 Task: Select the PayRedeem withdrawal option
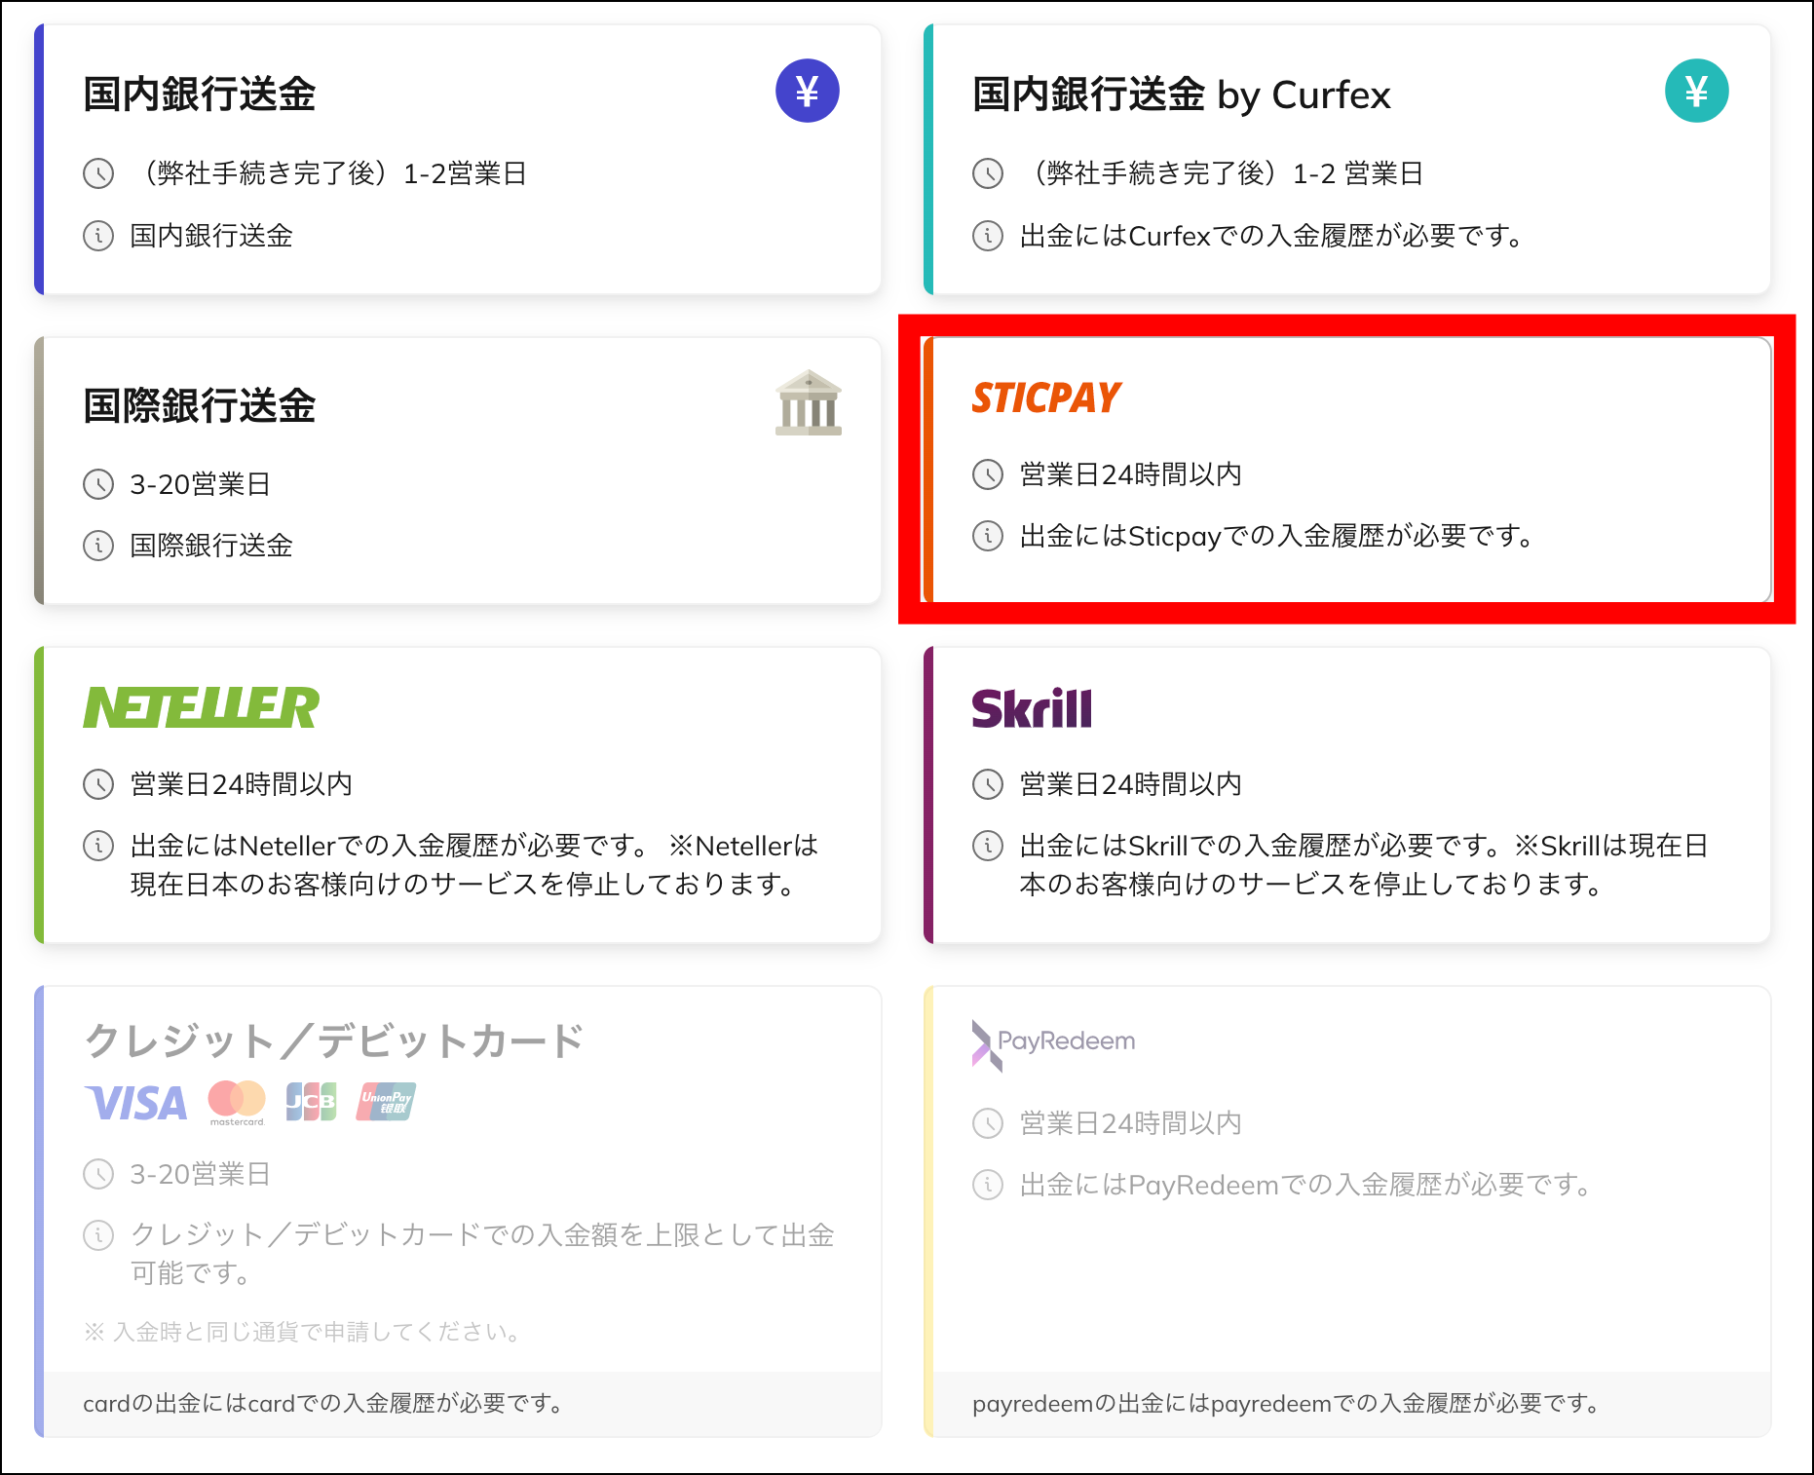coord(1349,1208)
